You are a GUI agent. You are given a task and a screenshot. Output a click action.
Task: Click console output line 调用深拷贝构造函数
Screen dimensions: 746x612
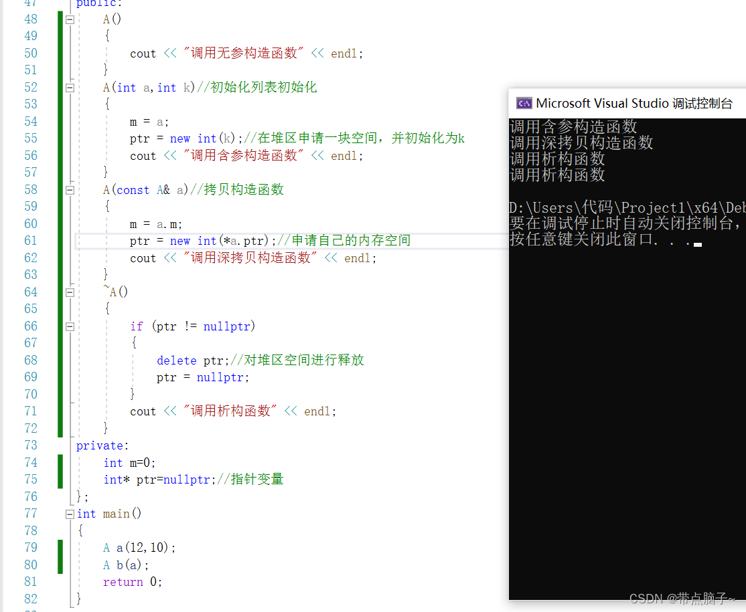click(x=581, y=142)
